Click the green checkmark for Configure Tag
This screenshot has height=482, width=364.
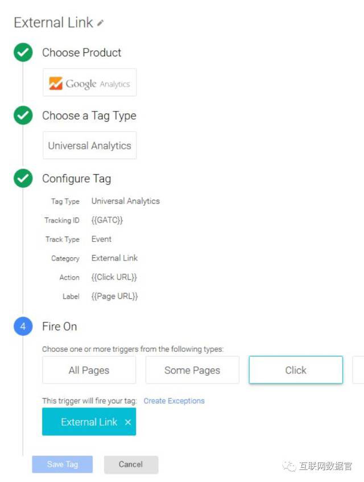tap(23, 179)
